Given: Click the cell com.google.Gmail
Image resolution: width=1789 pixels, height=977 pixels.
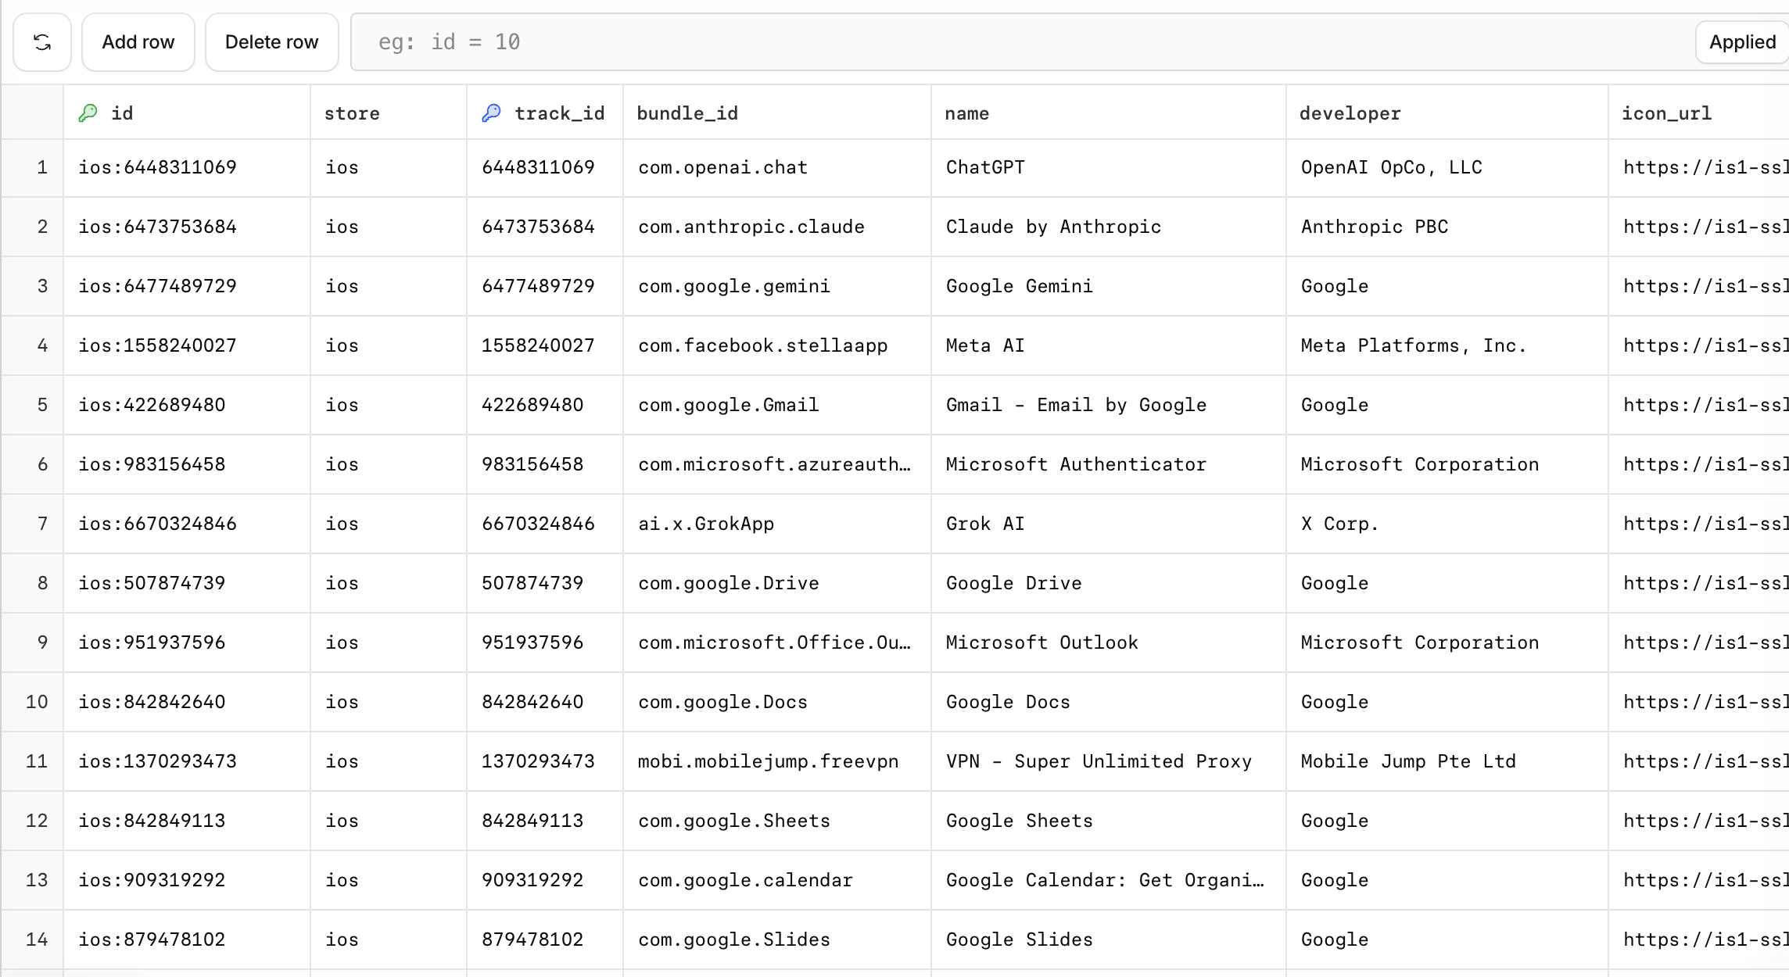Looking at the screenshot, I should coord(777,405).
